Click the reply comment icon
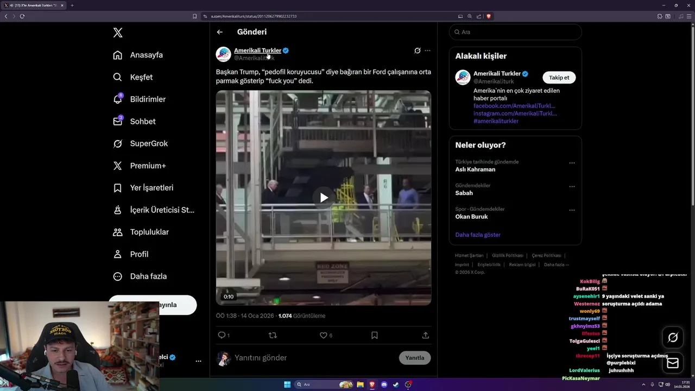695x391 pixels. [x=222, y=335]
